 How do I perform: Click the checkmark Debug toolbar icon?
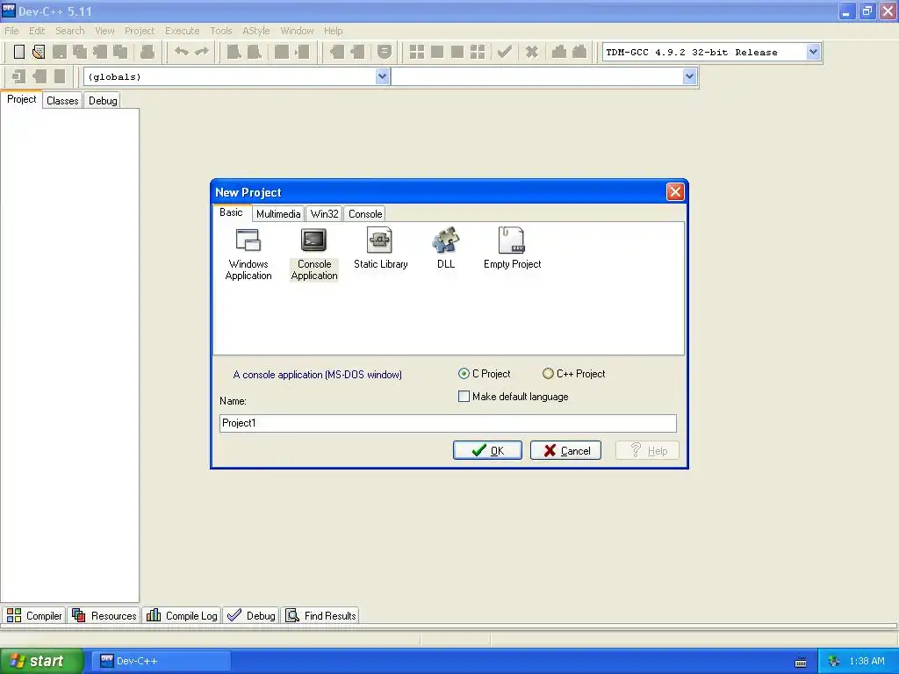[505, 52]
